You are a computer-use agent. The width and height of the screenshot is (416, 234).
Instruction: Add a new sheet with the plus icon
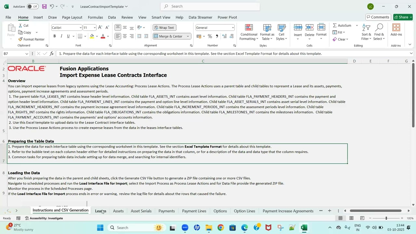[330, 211]
